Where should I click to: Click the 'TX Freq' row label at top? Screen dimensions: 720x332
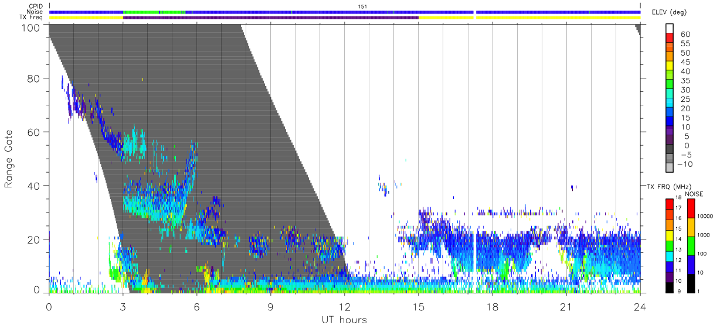tap(32, 17)
